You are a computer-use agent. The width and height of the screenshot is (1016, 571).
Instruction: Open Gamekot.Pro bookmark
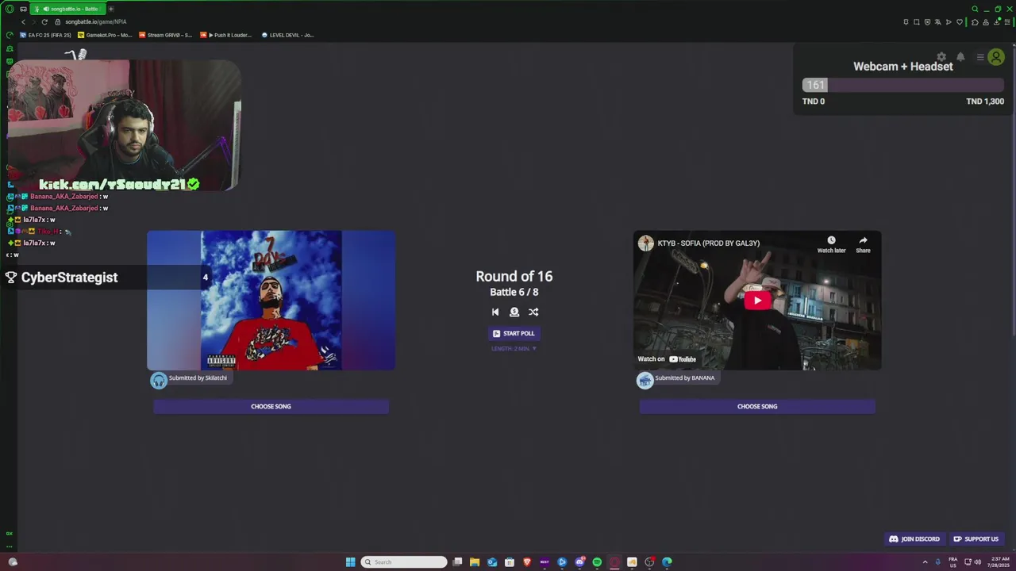click(x=105, y=35)
